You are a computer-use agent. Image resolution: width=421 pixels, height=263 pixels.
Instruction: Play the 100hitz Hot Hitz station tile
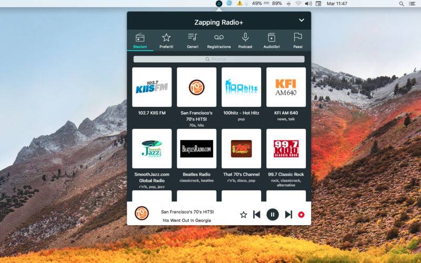click(241, 87)
